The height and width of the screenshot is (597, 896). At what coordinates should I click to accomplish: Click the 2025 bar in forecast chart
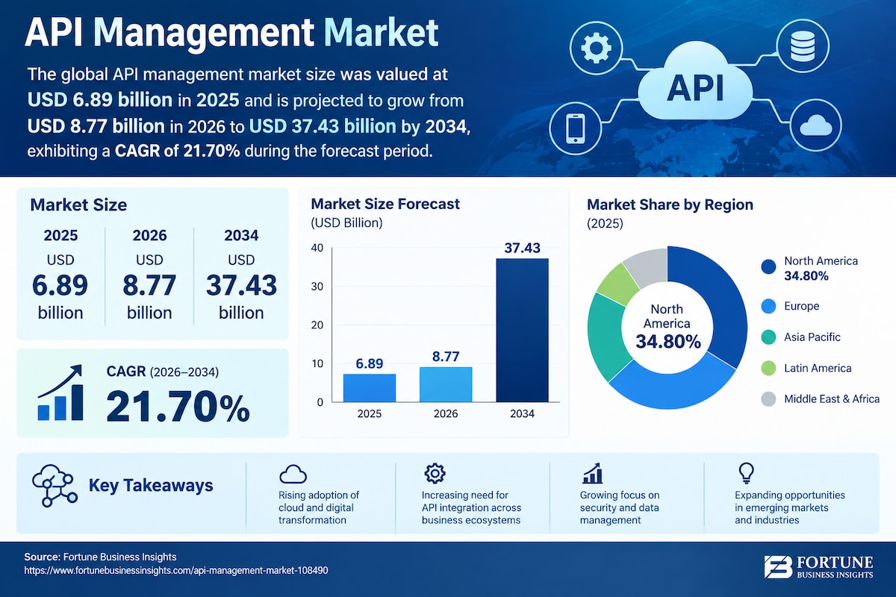click(x=370, y=387)
